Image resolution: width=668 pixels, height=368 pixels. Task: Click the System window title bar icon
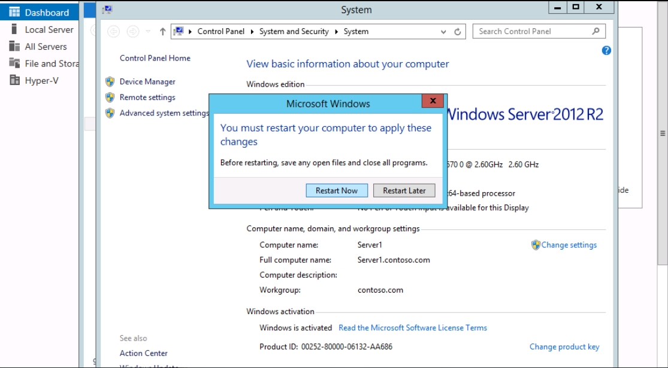(x=107, y=10)
